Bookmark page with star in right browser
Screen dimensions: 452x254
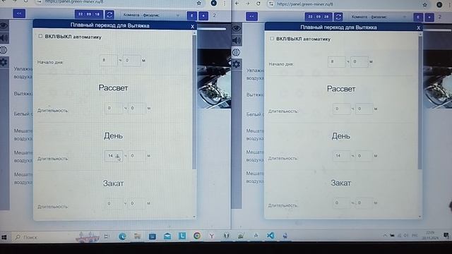pos(425,5)
